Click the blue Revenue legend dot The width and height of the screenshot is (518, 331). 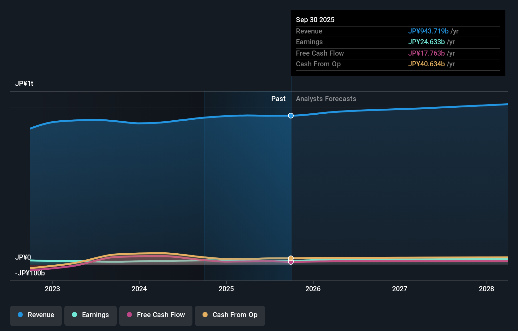point(20,315)
